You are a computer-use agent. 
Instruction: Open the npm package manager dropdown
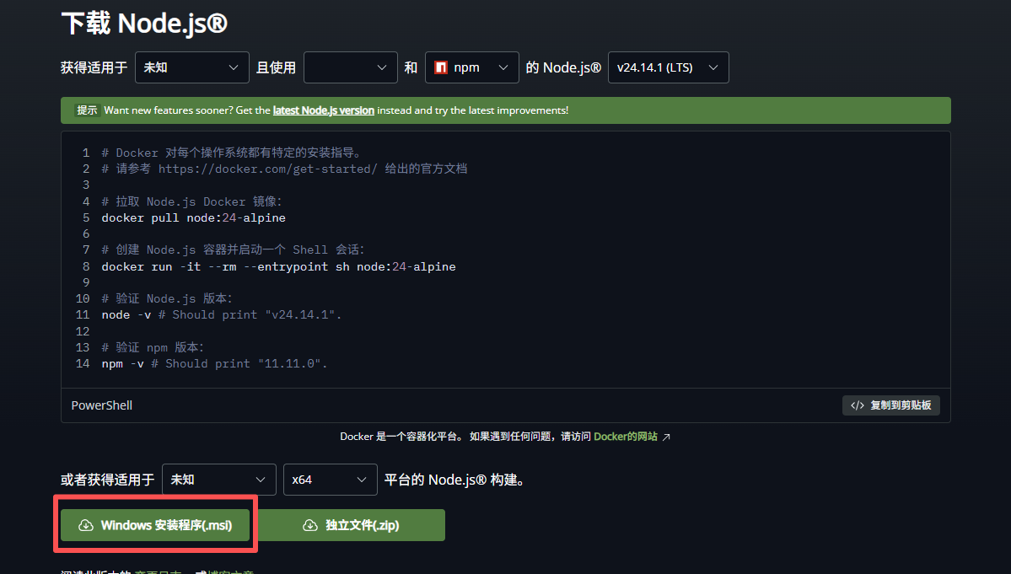coord(471,67)
